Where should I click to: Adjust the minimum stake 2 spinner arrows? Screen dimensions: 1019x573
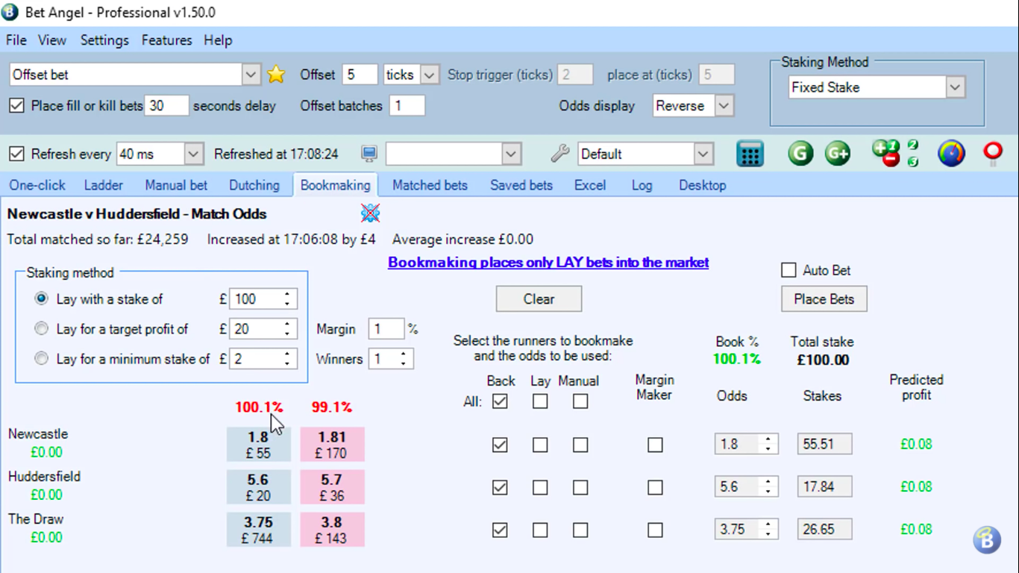[287, 359]
